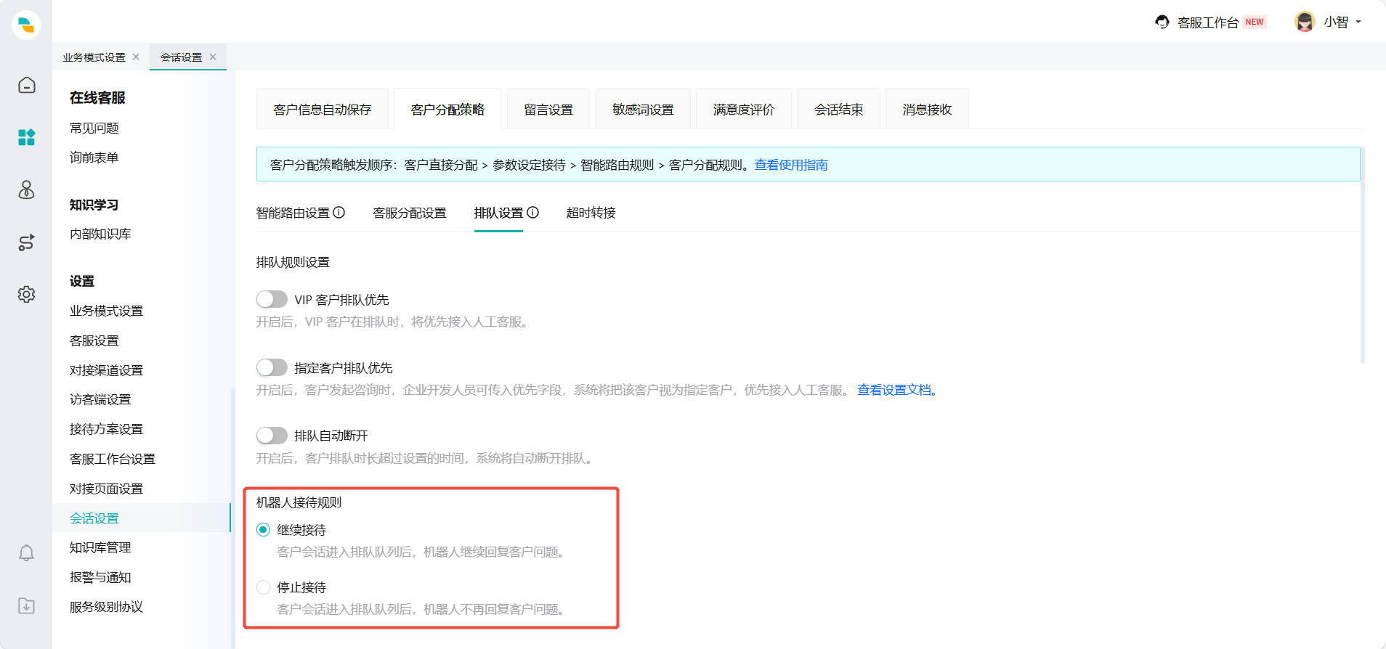Go to 业务模式设置 in sidebar menu
This screenshot has height=649, width=1386.
106,311
